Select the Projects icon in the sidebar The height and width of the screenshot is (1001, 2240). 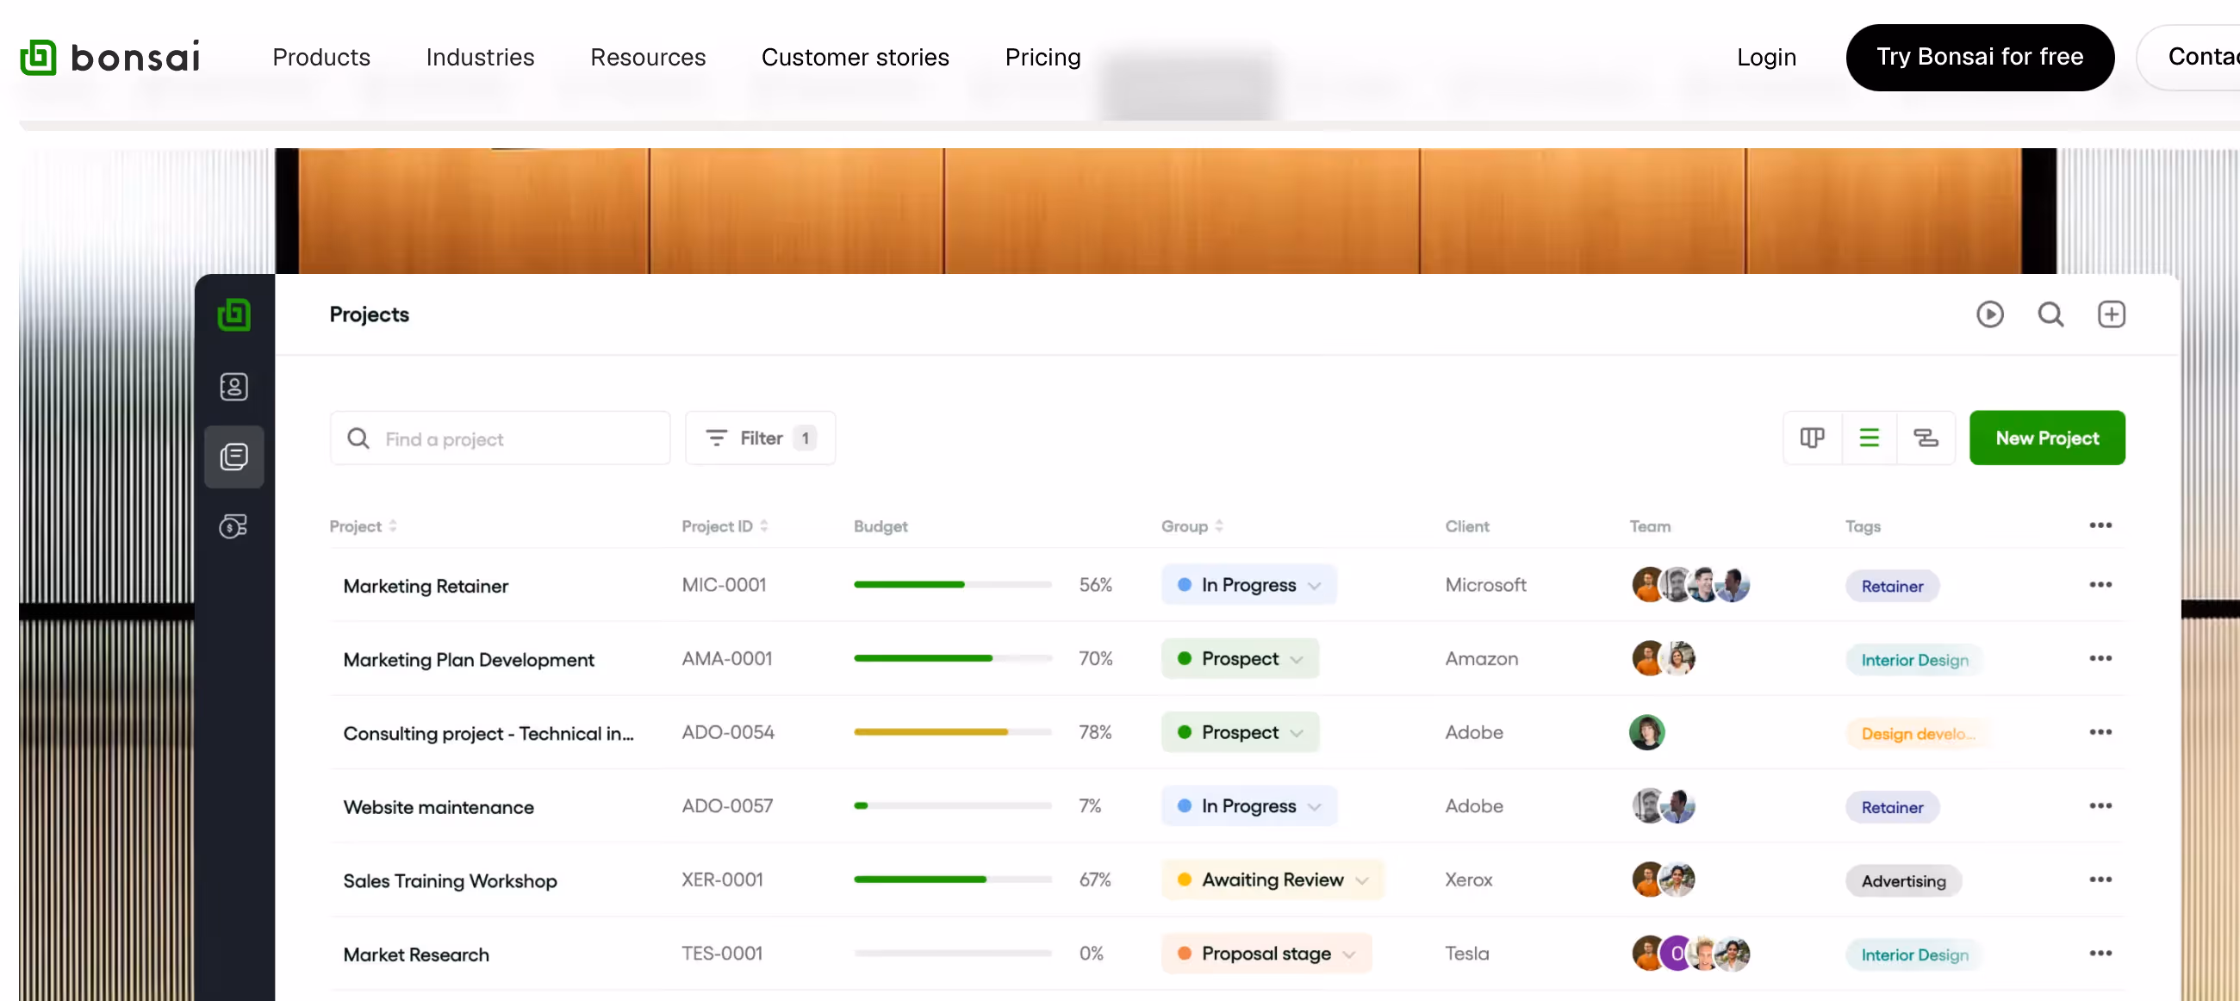click(234, 456)
